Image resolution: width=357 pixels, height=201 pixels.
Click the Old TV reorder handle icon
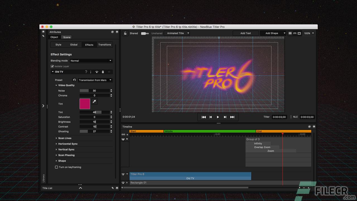coord(109,72)
